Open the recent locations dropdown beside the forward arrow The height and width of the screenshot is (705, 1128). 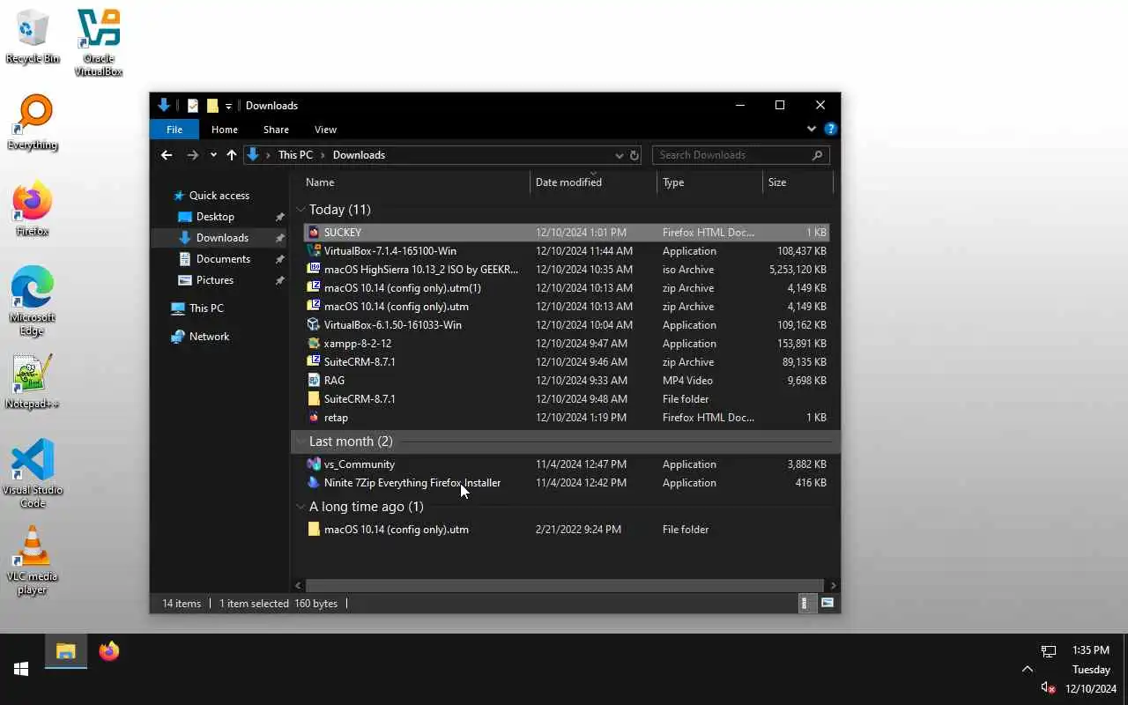coord(213,155)
